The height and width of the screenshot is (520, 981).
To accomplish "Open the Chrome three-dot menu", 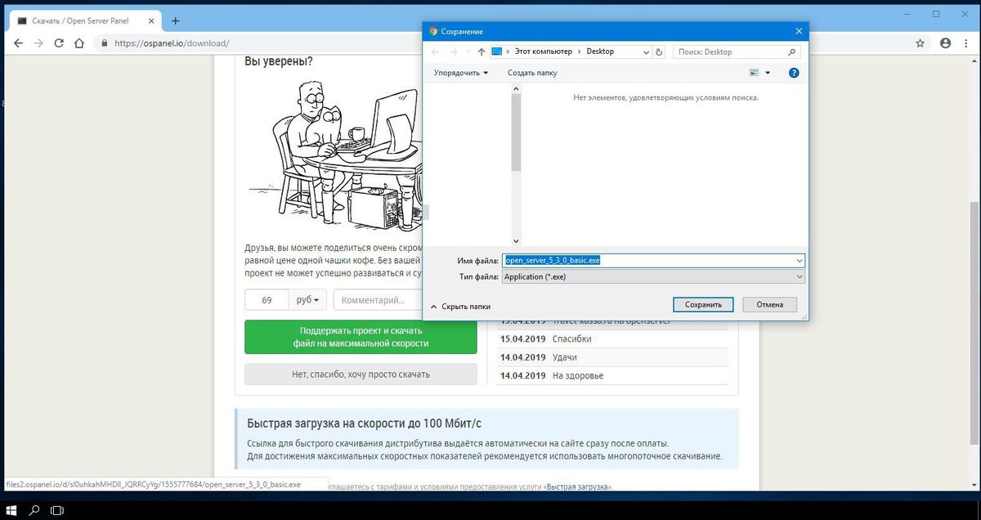I will coord(967,43).
